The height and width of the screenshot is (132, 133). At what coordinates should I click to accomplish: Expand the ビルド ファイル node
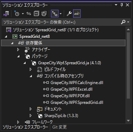point(30,69)
